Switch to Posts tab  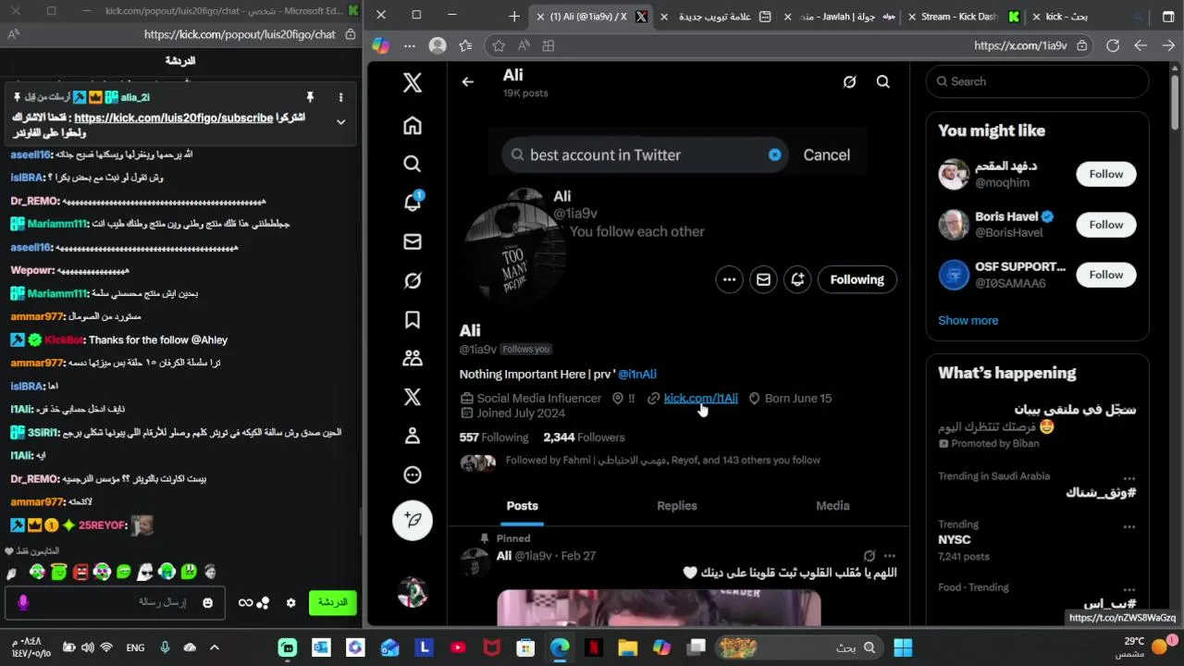click(522, 505)
